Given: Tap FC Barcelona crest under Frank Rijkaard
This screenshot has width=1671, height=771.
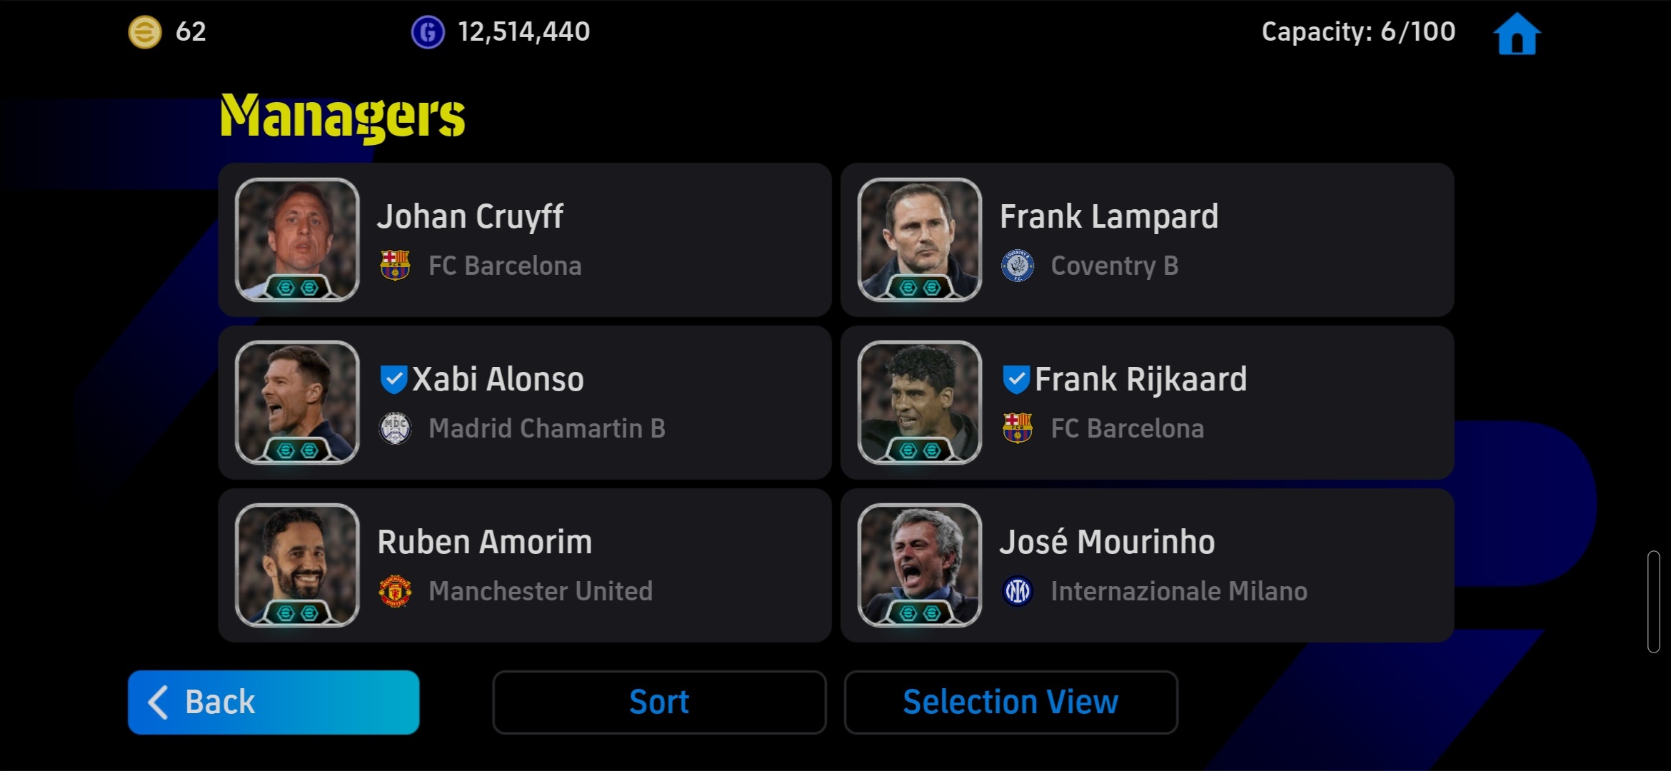Looking at the screenshot, I should point(1018,428).
